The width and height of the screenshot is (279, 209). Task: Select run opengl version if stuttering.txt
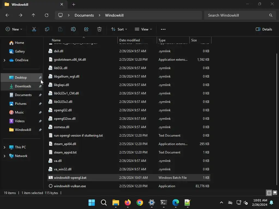pyautogui.click(x=129, y=136)
